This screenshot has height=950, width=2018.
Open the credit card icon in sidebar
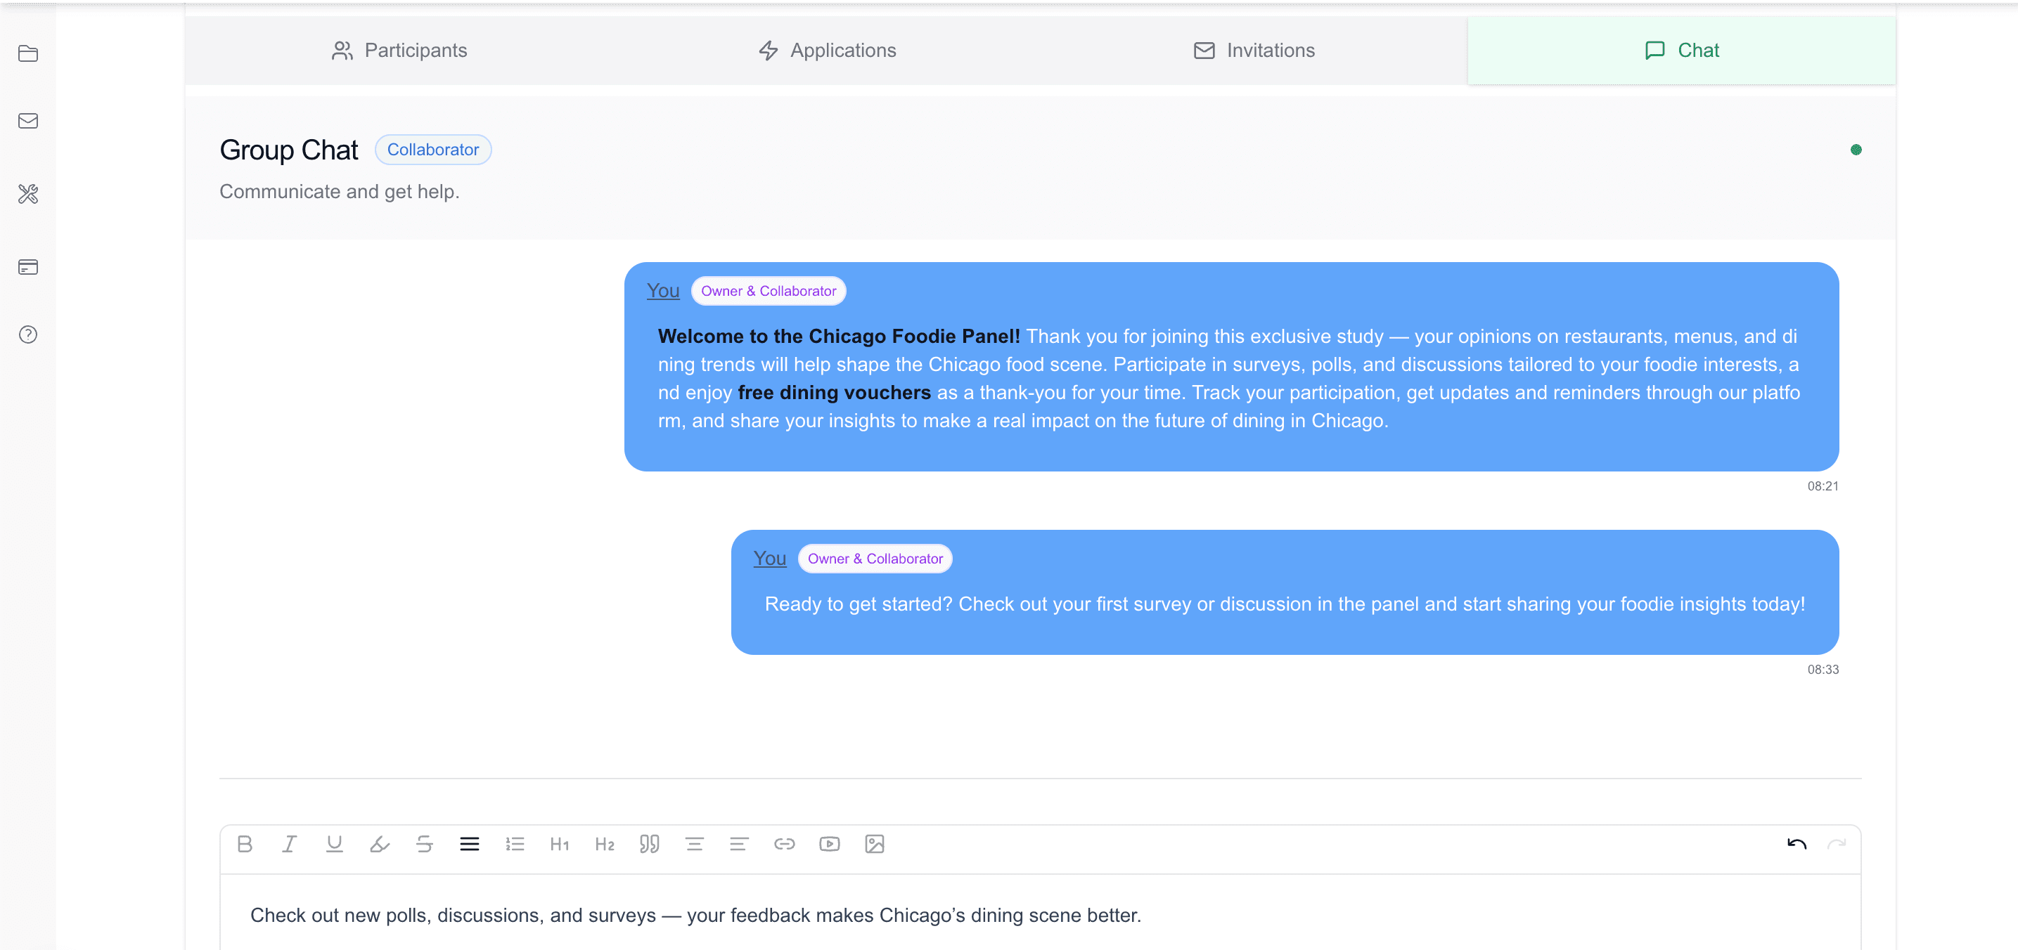tap(28, 267)
